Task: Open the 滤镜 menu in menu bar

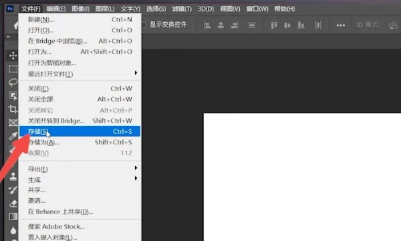Action: (x=182, y=9)
